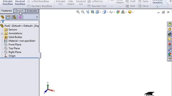Image resolution: width=172 pixels, height=96 pixels.
Task: Open Custom Properties task pane icon
Action: pos(170,59)
